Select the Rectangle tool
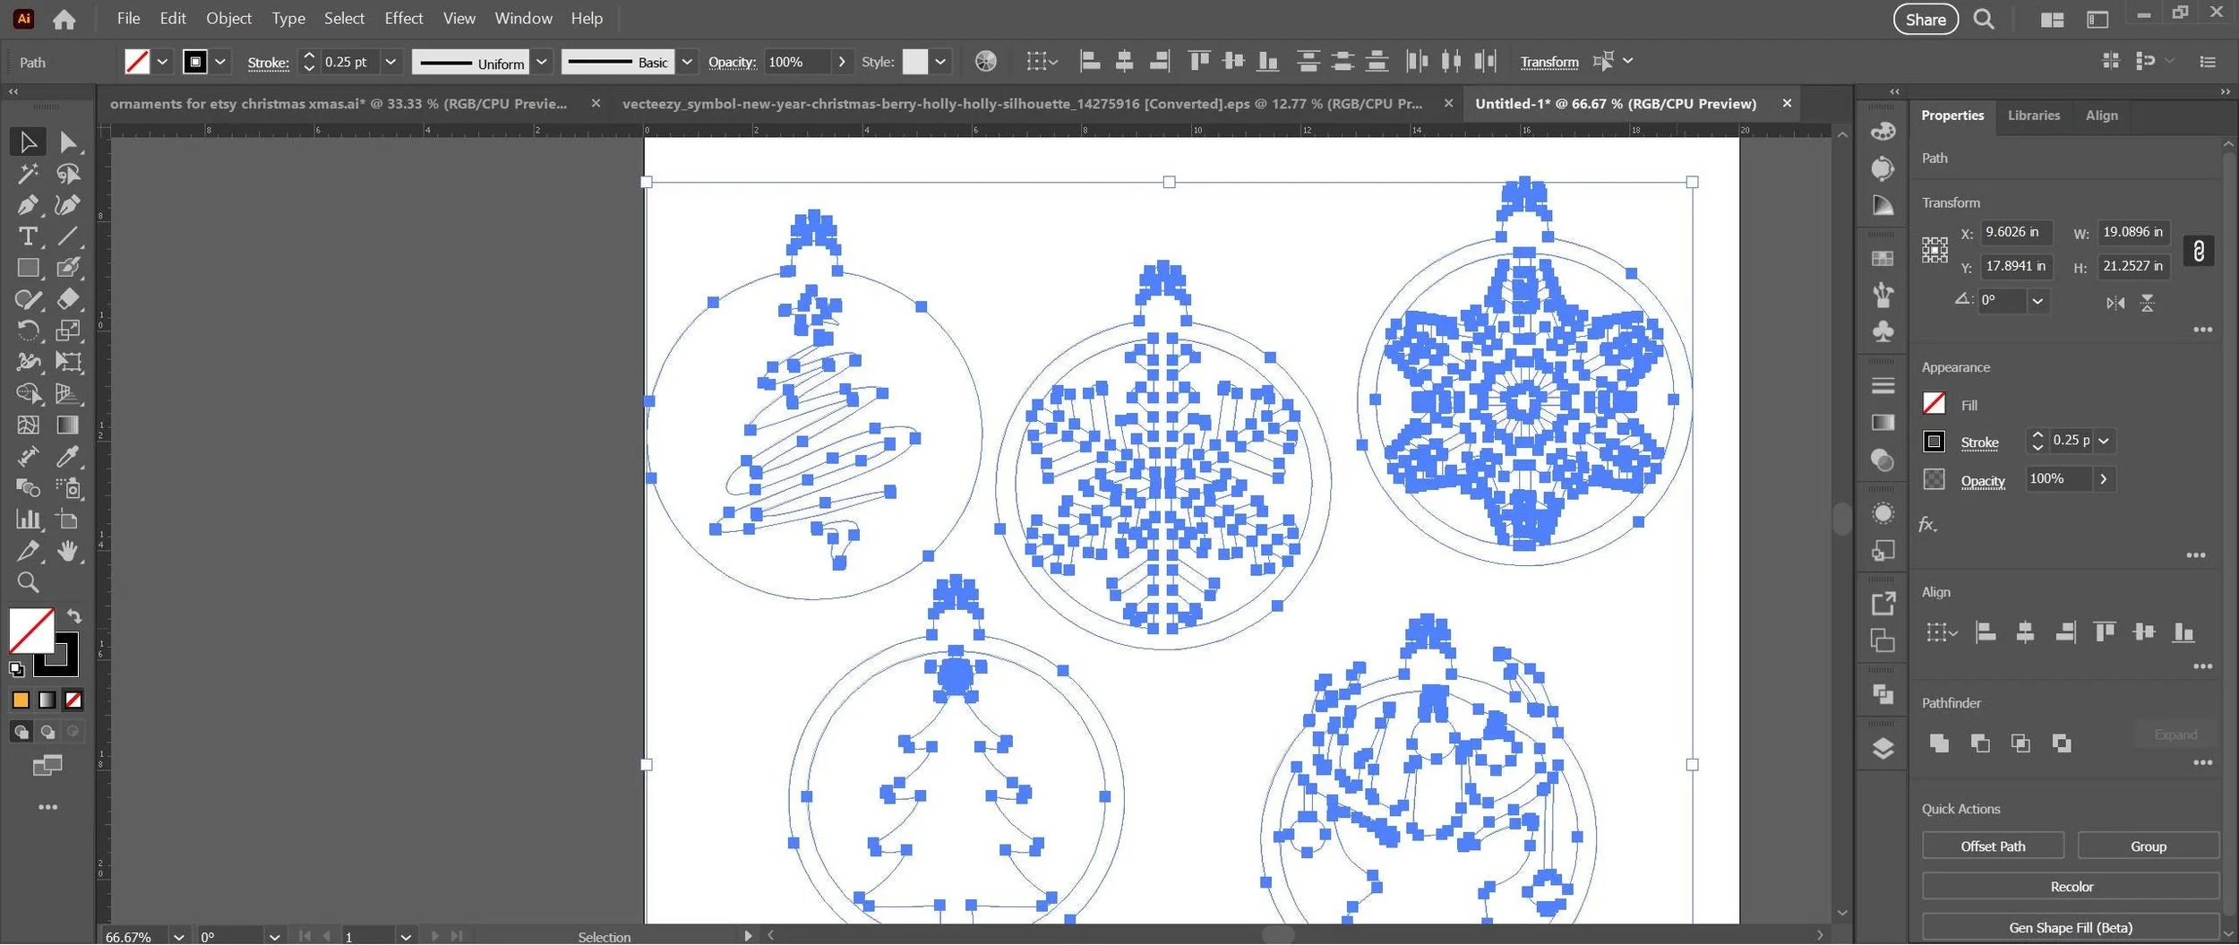 coord(28,268)
